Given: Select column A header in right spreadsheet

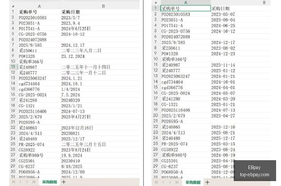Looking at the screenshot, I should click(186, 3).
